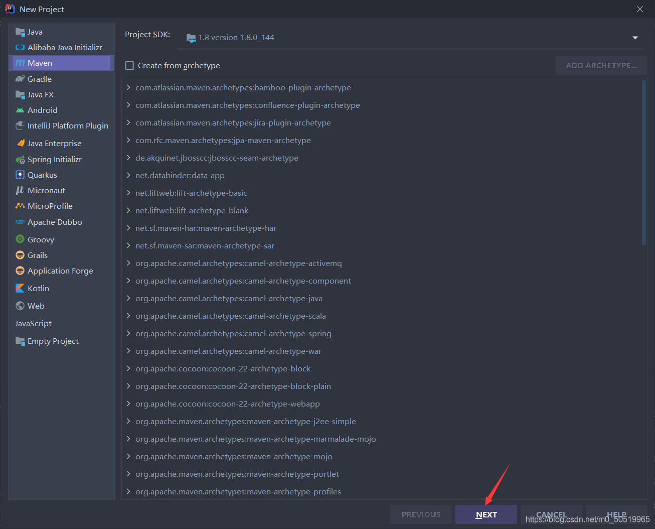
Task: Select lift-archetype-blank archetype row
Action: (384, 210)
